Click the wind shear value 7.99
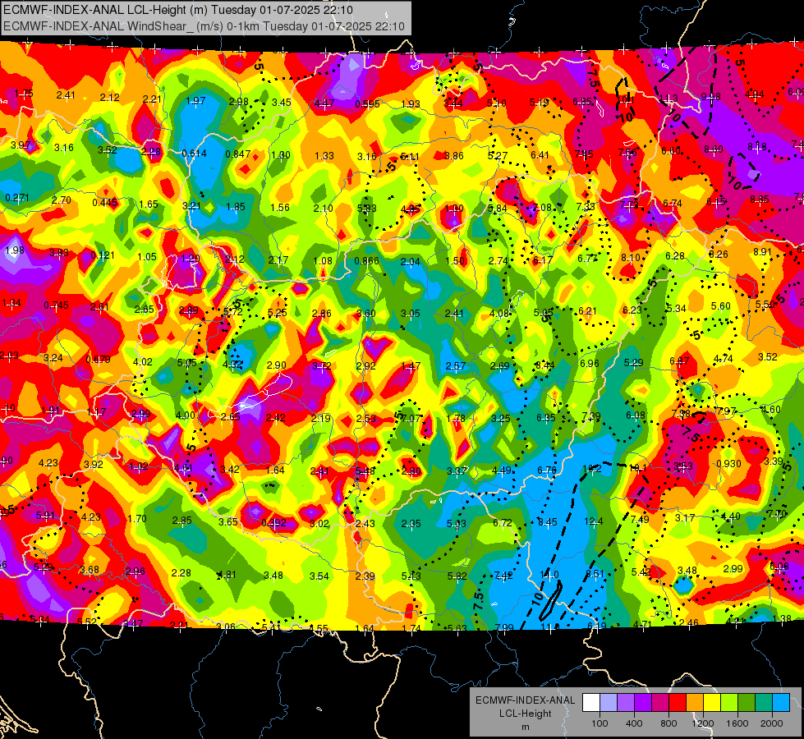The width and height of the screenshot is (804, 739). coord(504,627)
